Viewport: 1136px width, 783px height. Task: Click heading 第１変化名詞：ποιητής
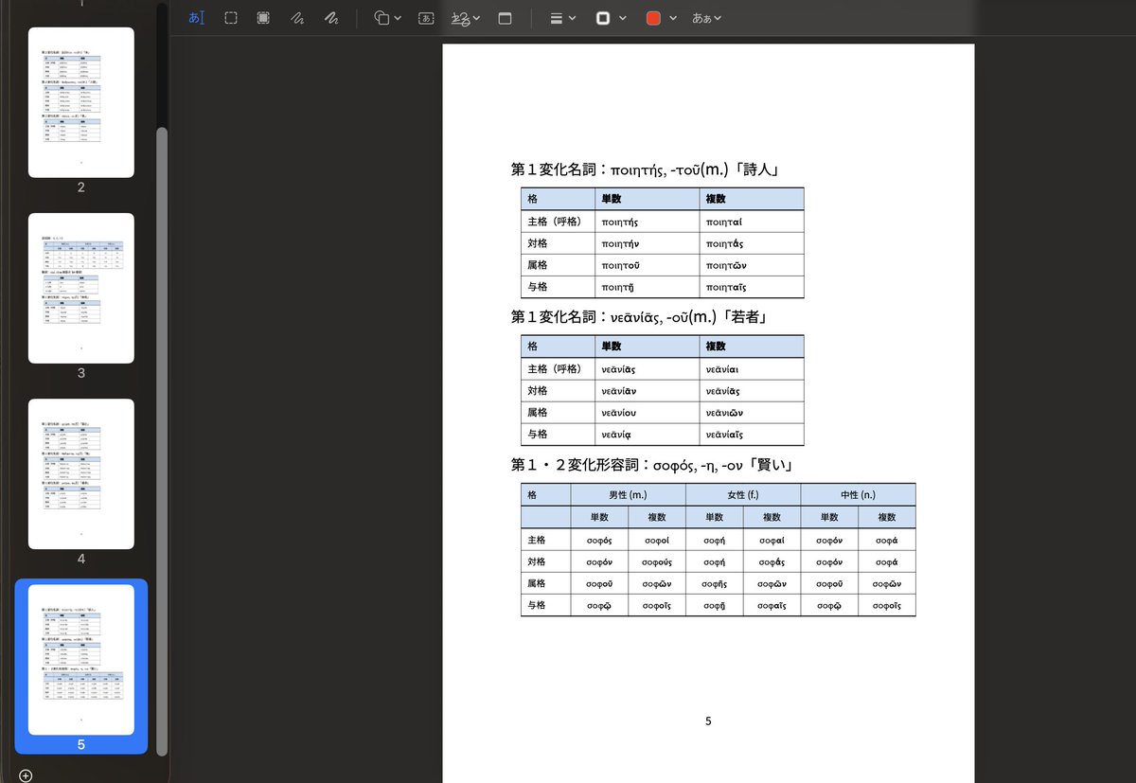point(644,170)
